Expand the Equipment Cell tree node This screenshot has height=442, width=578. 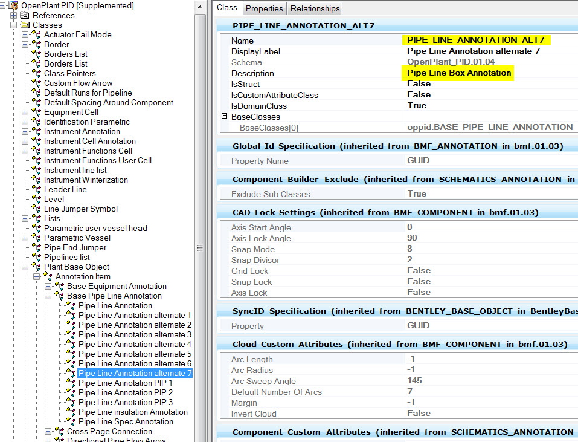coord(25,112)
